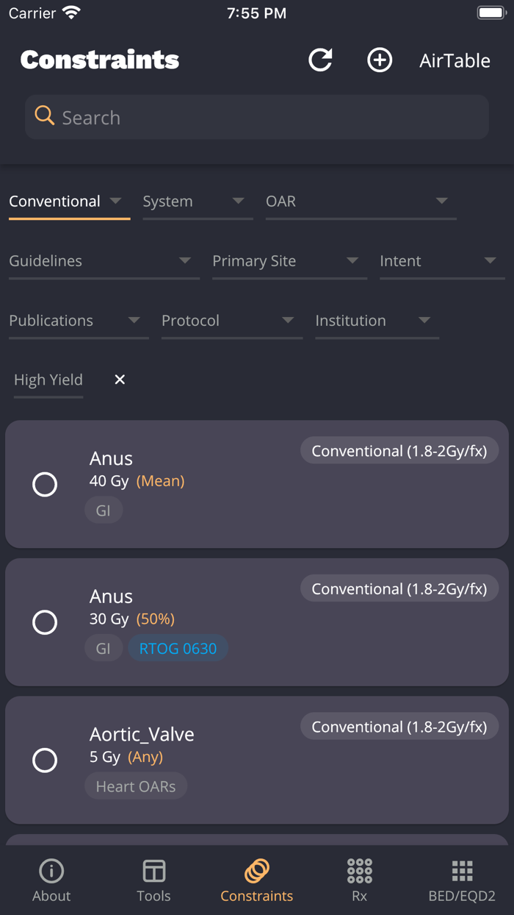Tap the magnifier icon in the search bar
The width and height of the screenshot is (514, 915).
pos(45,116)
